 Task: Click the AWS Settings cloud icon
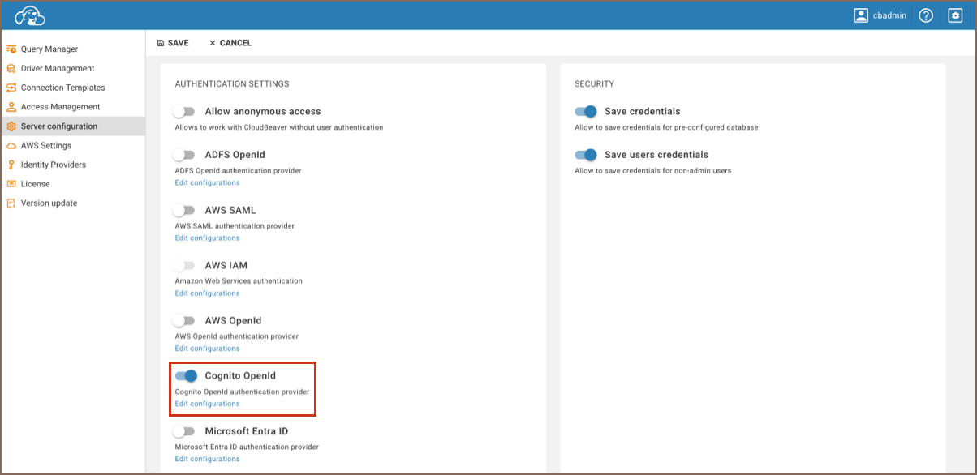click(x=11, y=146)
